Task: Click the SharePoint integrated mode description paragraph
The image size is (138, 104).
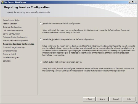Action: (89, 50)
